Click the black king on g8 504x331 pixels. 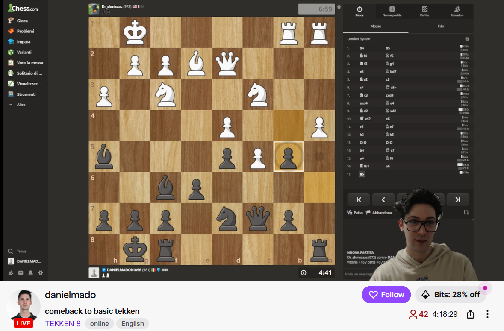[x=135, y=249]
